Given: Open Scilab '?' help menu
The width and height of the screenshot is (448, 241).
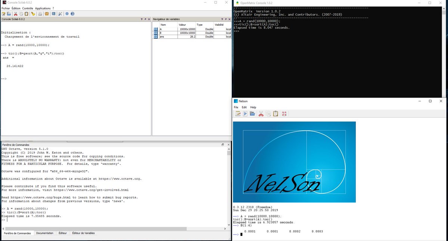Looking at the screenshot, I should [53, 8].
